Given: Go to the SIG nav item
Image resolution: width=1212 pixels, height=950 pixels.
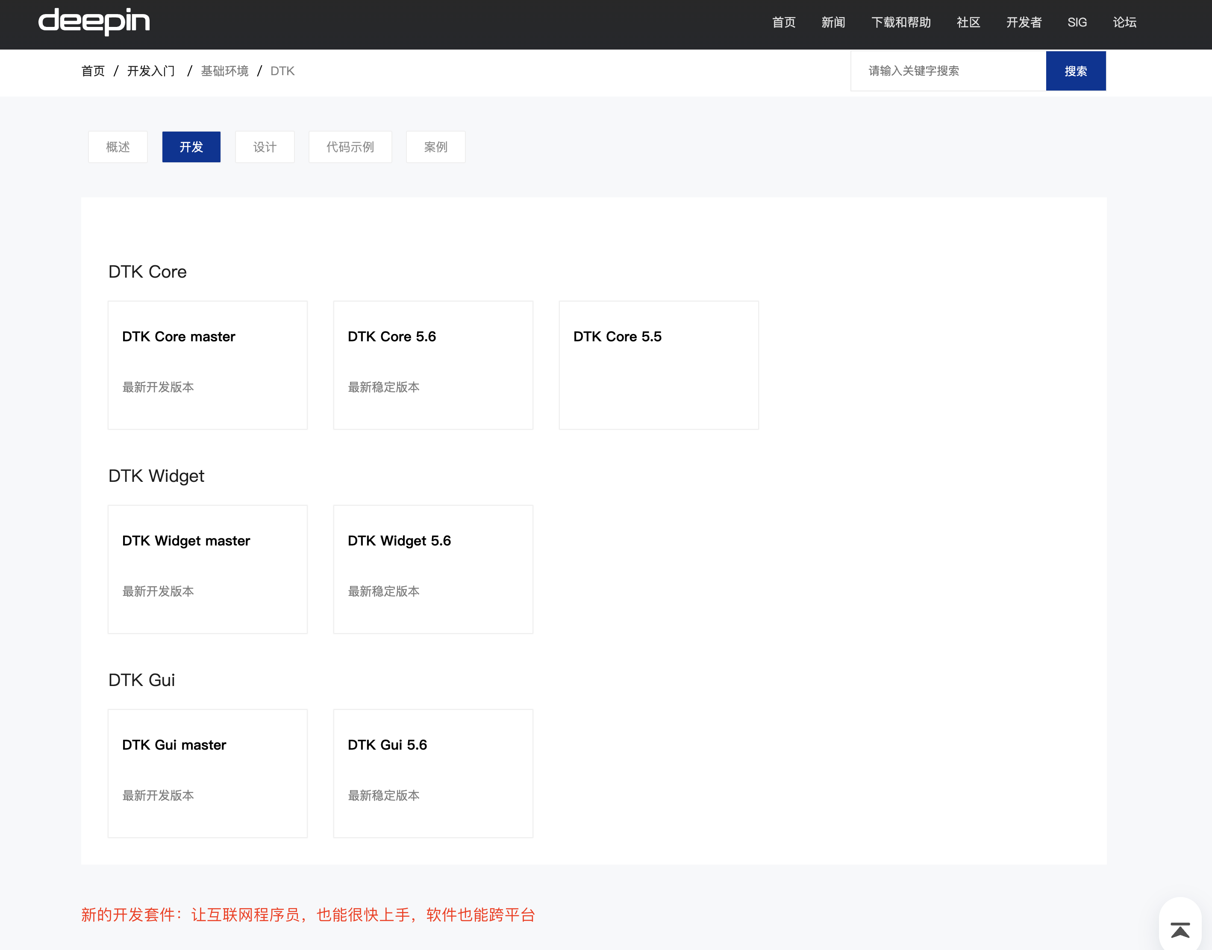Looking at the screenshot, I should (x=1077, y=22).
